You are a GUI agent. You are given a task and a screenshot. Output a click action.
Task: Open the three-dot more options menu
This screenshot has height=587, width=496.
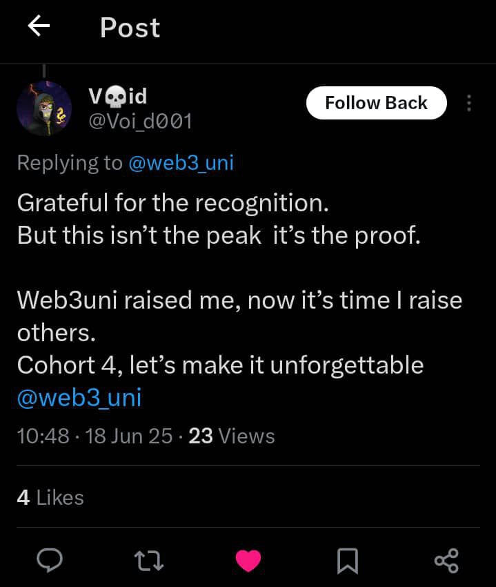click(469, 103)
